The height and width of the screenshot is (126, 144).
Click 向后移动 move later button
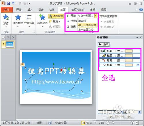point(107,27)
